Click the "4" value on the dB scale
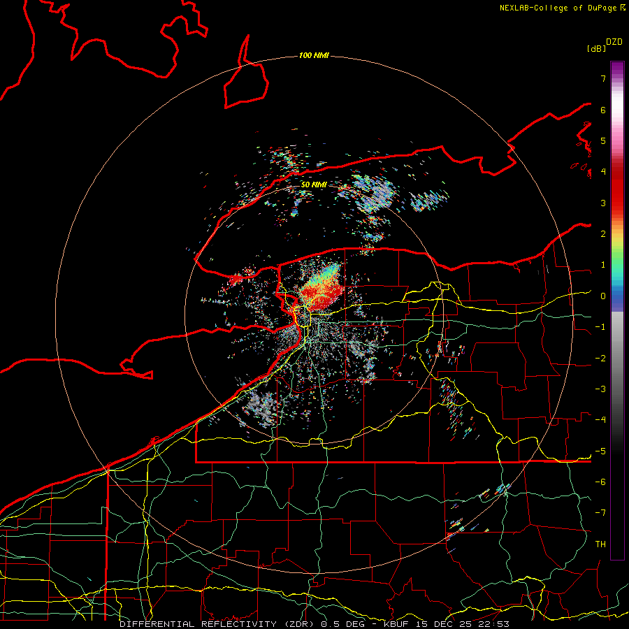The image size is (629, 629). pos(603,172)
